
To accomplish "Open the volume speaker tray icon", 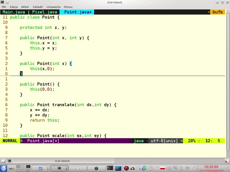I will pos(169,168).
